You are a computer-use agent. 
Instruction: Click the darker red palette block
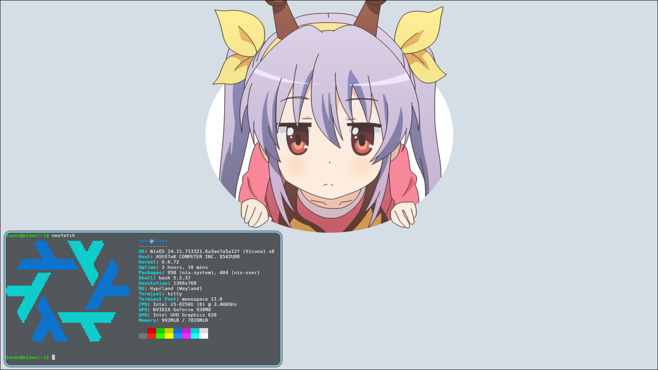tap(152, 331)
